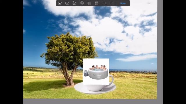Flip the image vertically
Screen dimensions: 186x104
pos(96,3)
